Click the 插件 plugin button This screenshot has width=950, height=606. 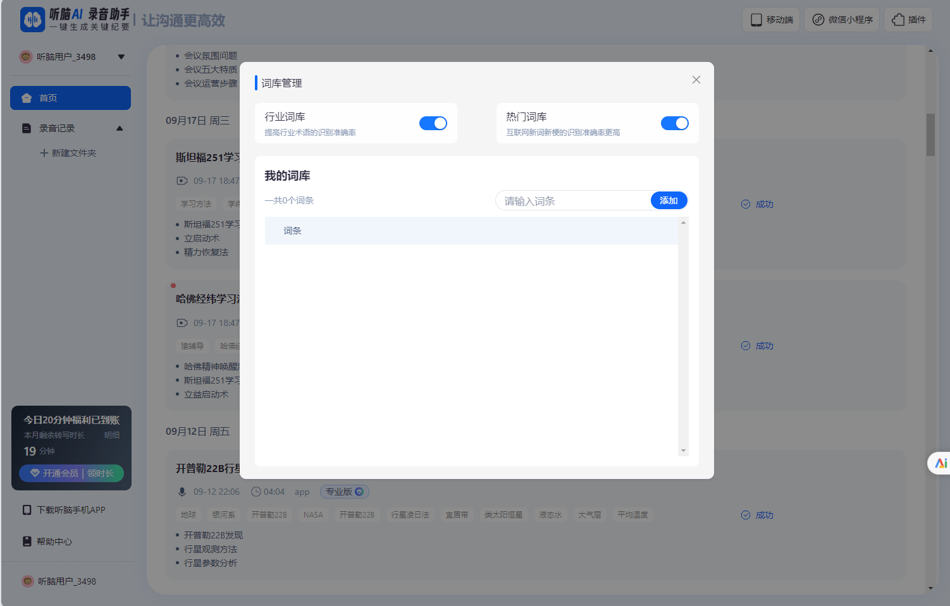click(908, 20)
